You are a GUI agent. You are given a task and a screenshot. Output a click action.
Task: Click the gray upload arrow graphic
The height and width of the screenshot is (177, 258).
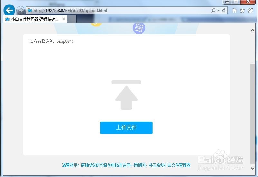126,95
